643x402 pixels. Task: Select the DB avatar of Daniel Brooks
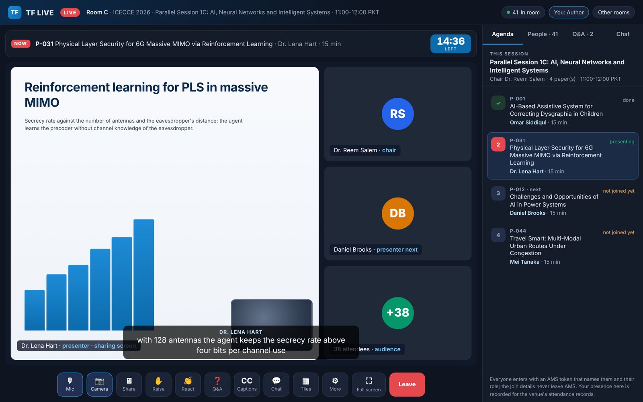point(398,213)
